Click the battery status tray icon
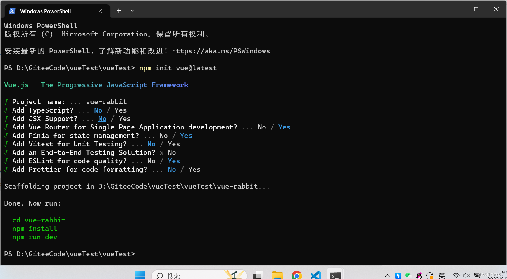This screenshot has width=507, height=279. coord(477,276)
